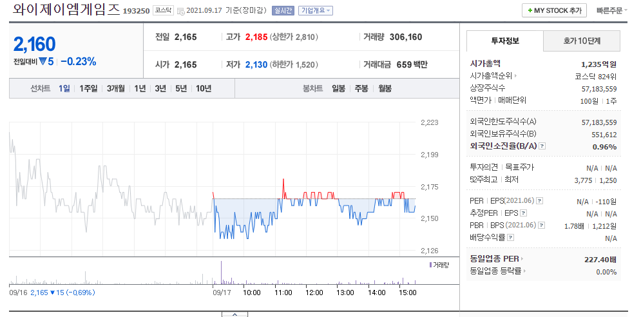Click the plus icon in MY STOCK 추가
The image size is (641, 317).
530,11
